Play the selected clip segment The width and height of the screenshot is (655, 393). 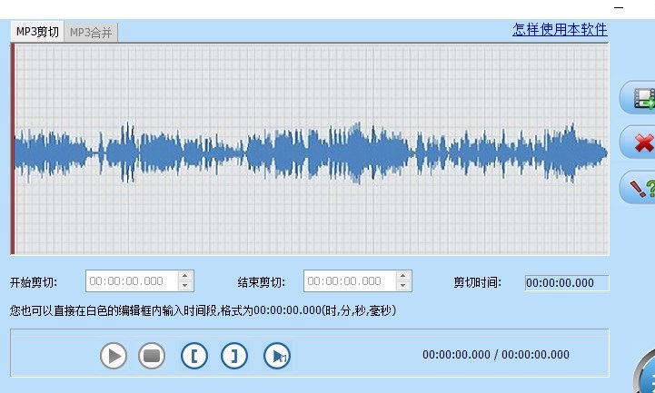277,356
